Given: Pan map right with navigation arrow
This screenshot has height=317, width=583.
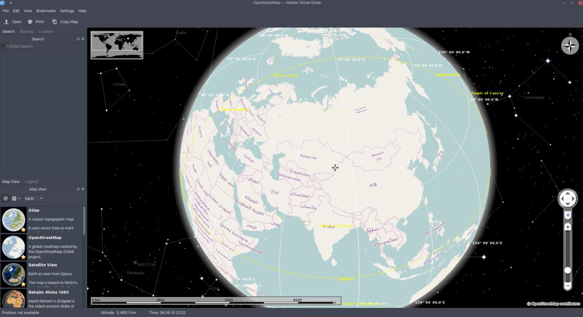Looking at the screenshot, I should (x=573, y=199).
